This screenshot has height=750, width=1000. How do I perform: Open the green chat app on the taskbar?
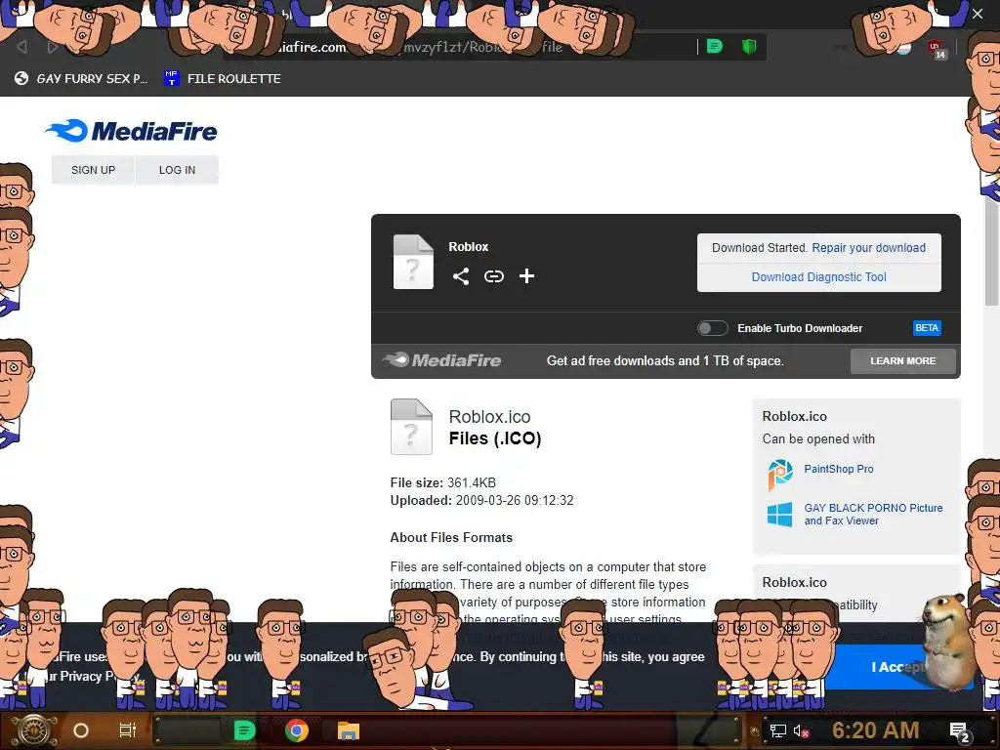pos(244,730)
